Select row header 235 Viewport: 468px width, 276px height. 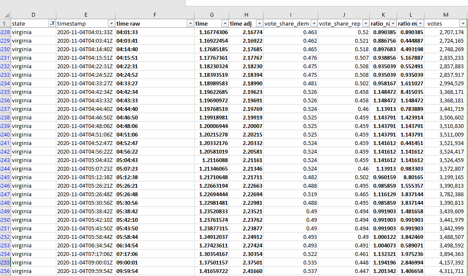(x=5, y=92)
